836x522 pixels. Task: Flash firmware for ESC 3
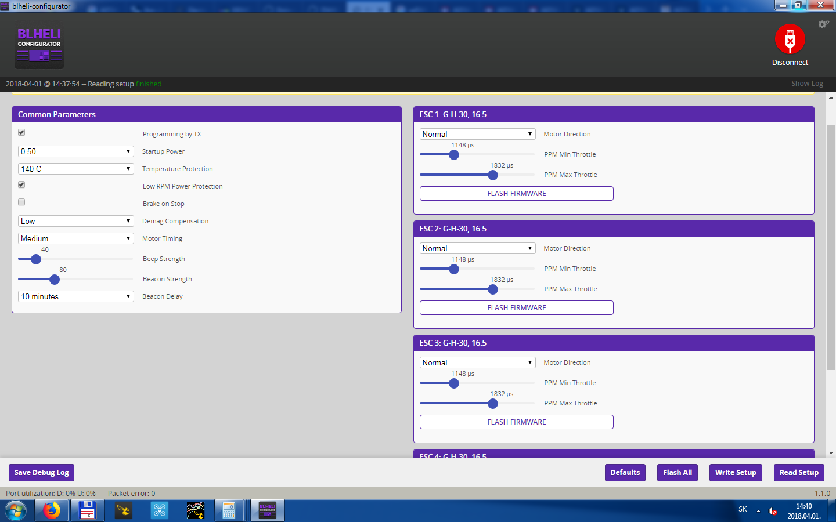pos(517,422)
